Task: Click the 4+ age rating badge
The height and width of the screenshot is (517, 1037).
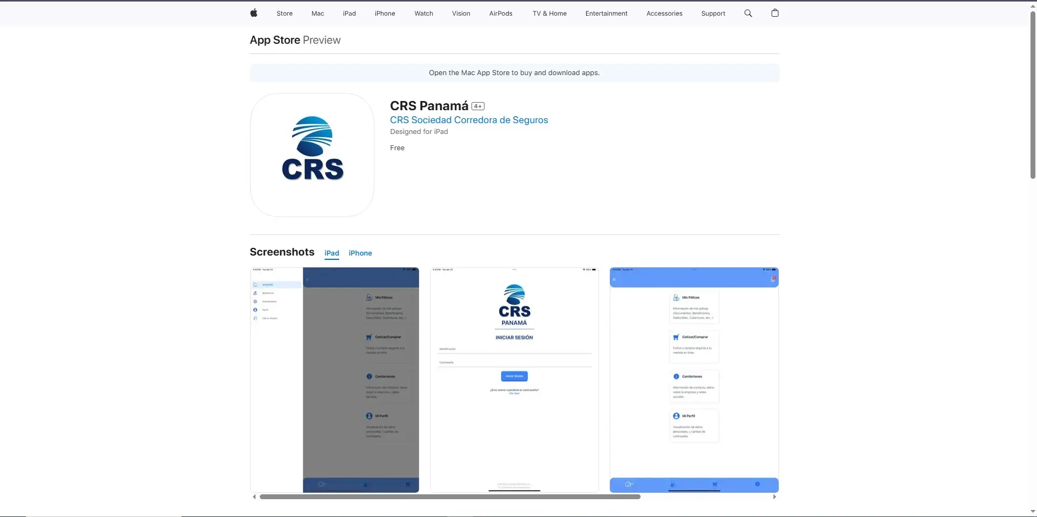Action: (x=478, y=106)
